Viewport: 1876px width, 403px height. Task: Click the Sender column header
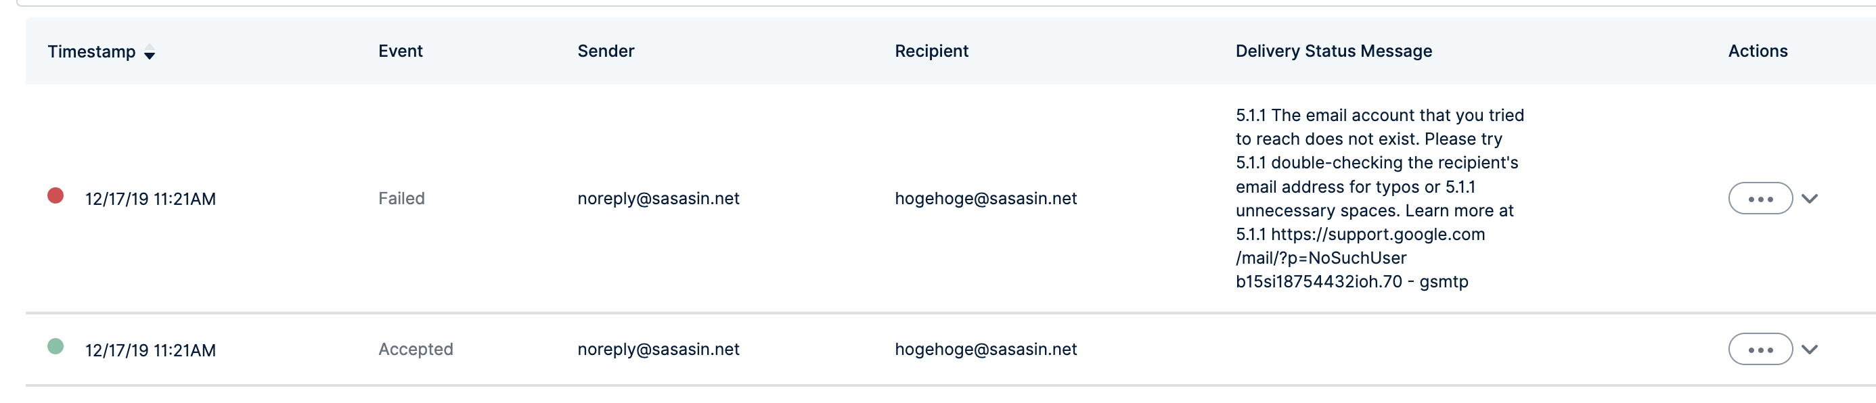(605, 51)
